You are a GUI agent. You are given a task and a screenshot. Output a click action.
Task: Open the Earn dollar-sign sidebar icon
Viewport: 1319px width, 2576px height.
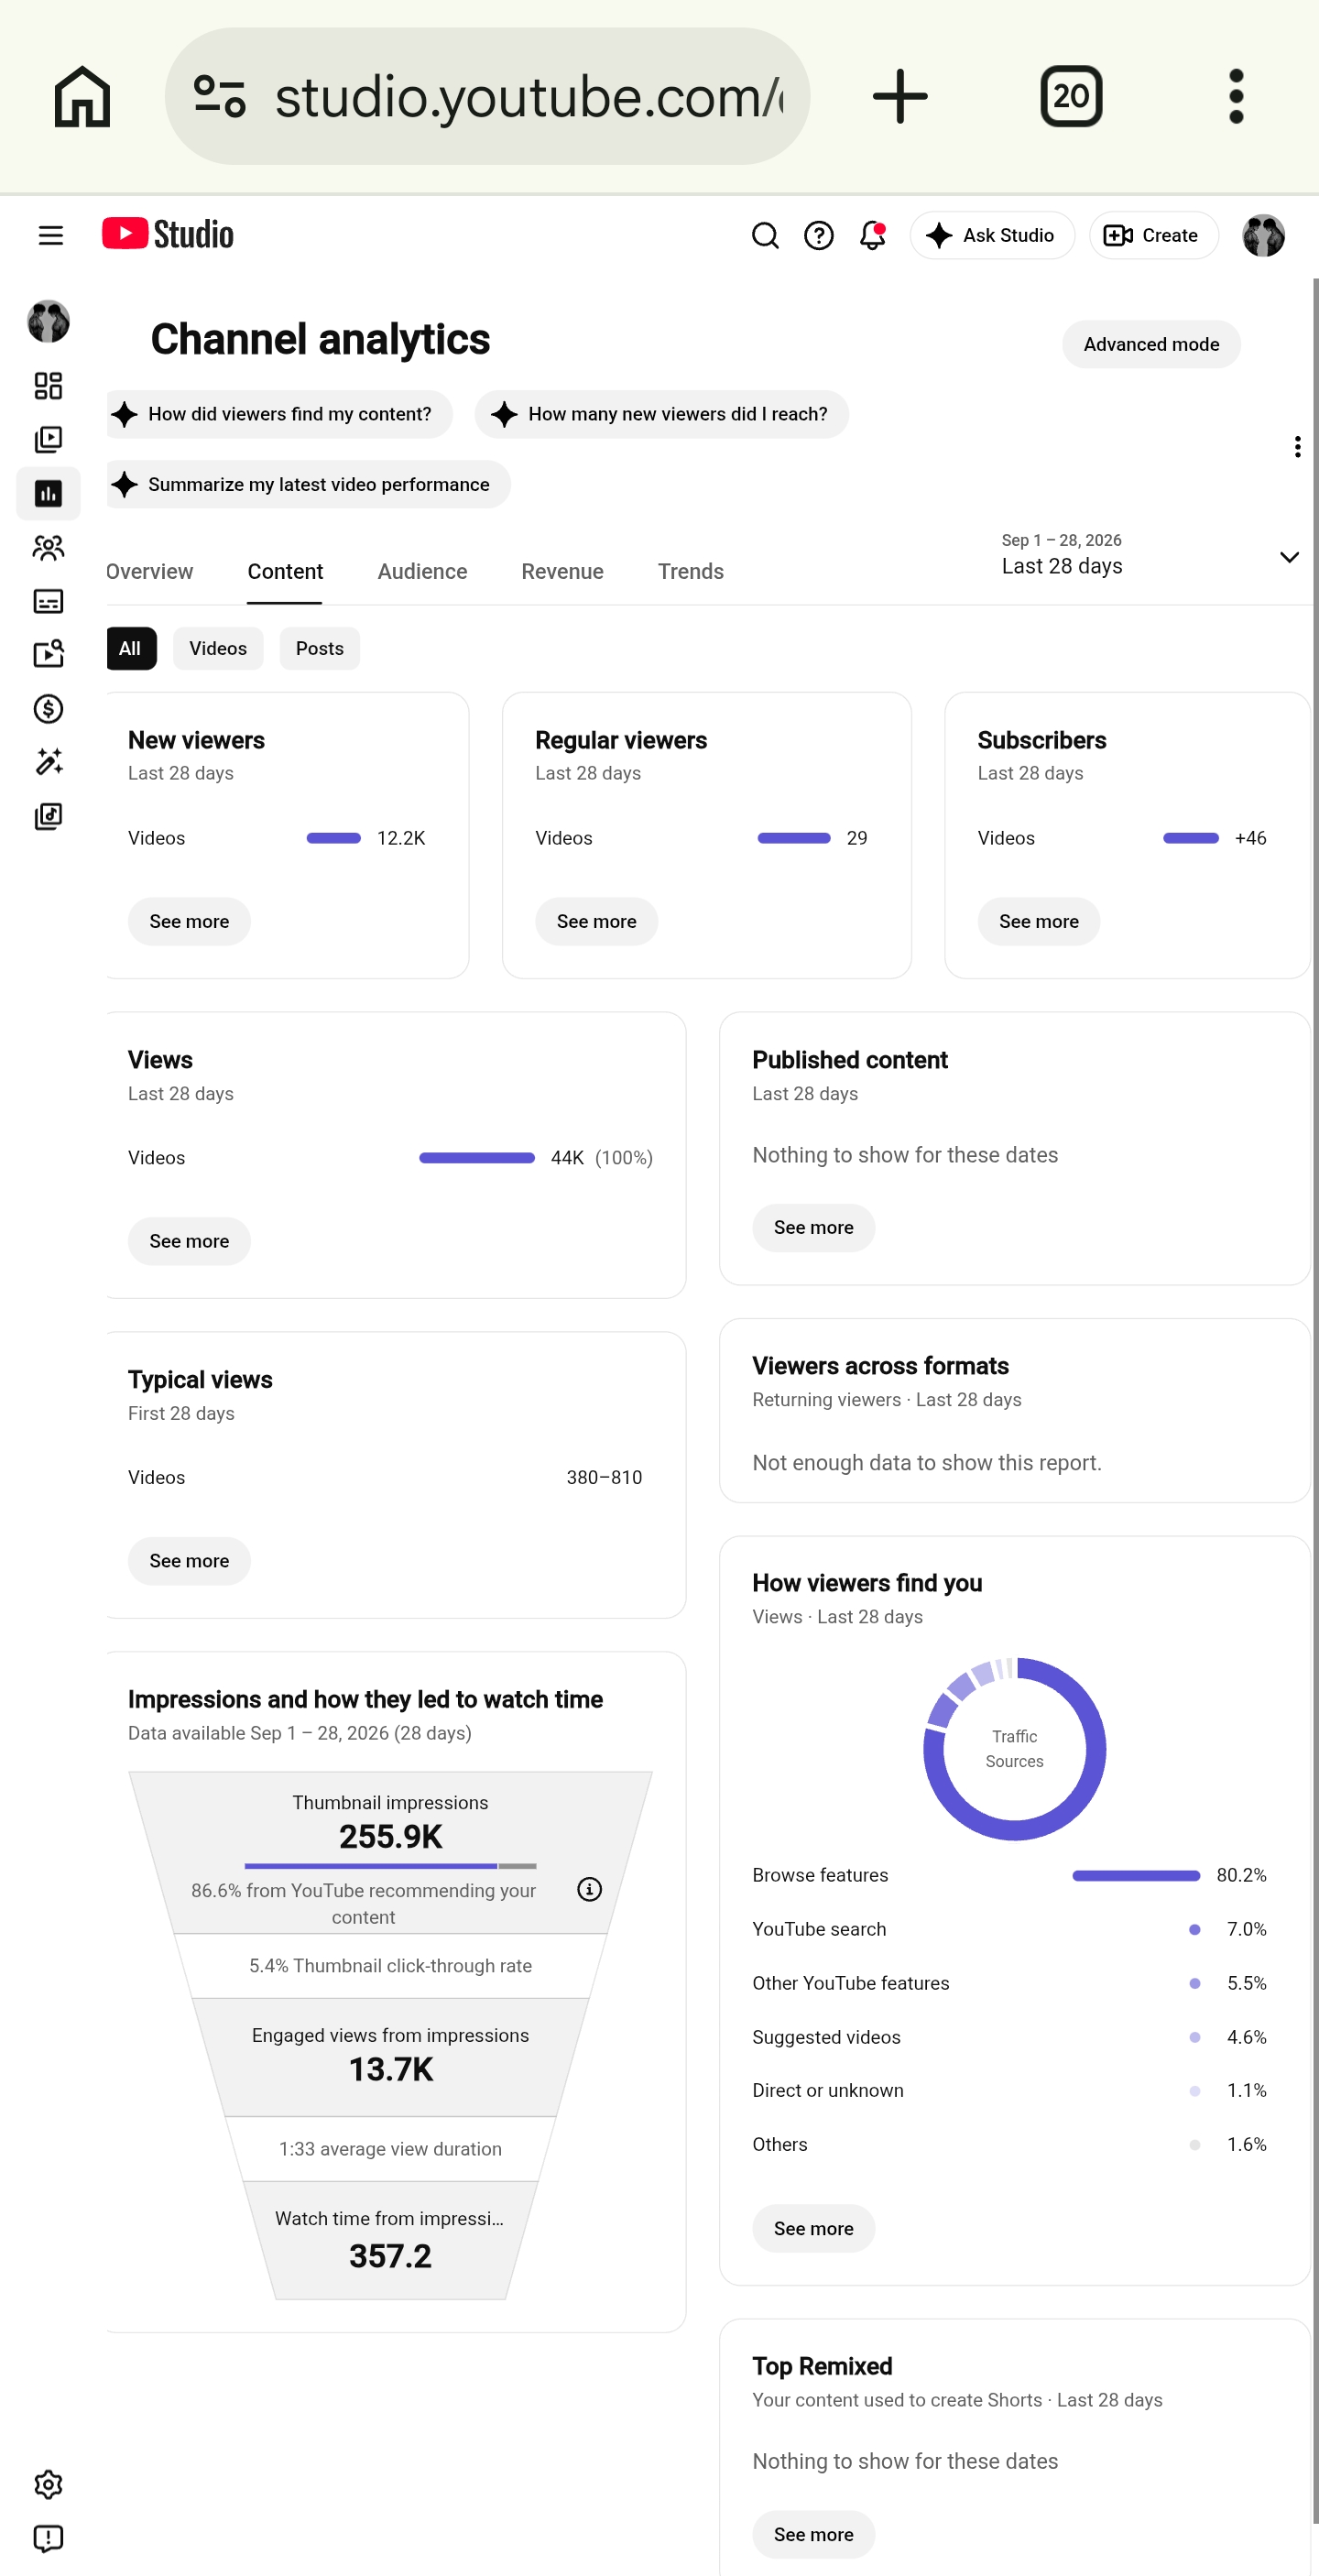pos(48,709)
